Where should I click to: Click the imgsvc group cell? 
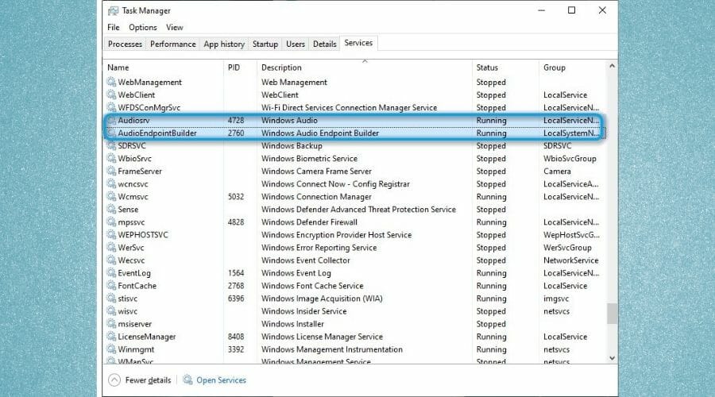(x=556, y=299)
